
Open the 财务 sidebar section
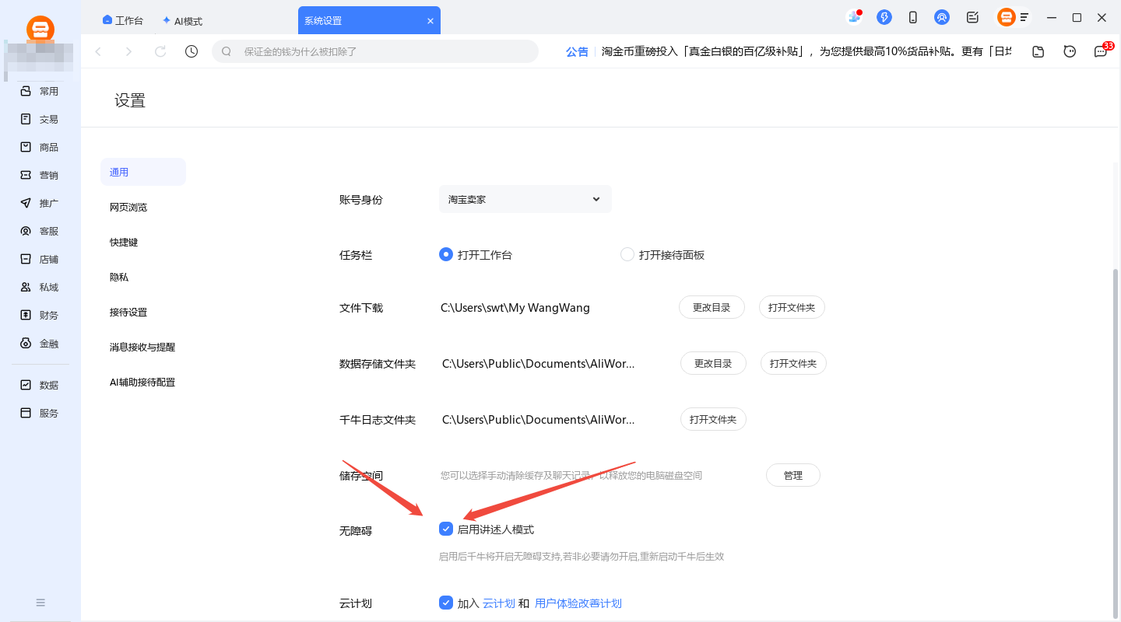[40, 315]
